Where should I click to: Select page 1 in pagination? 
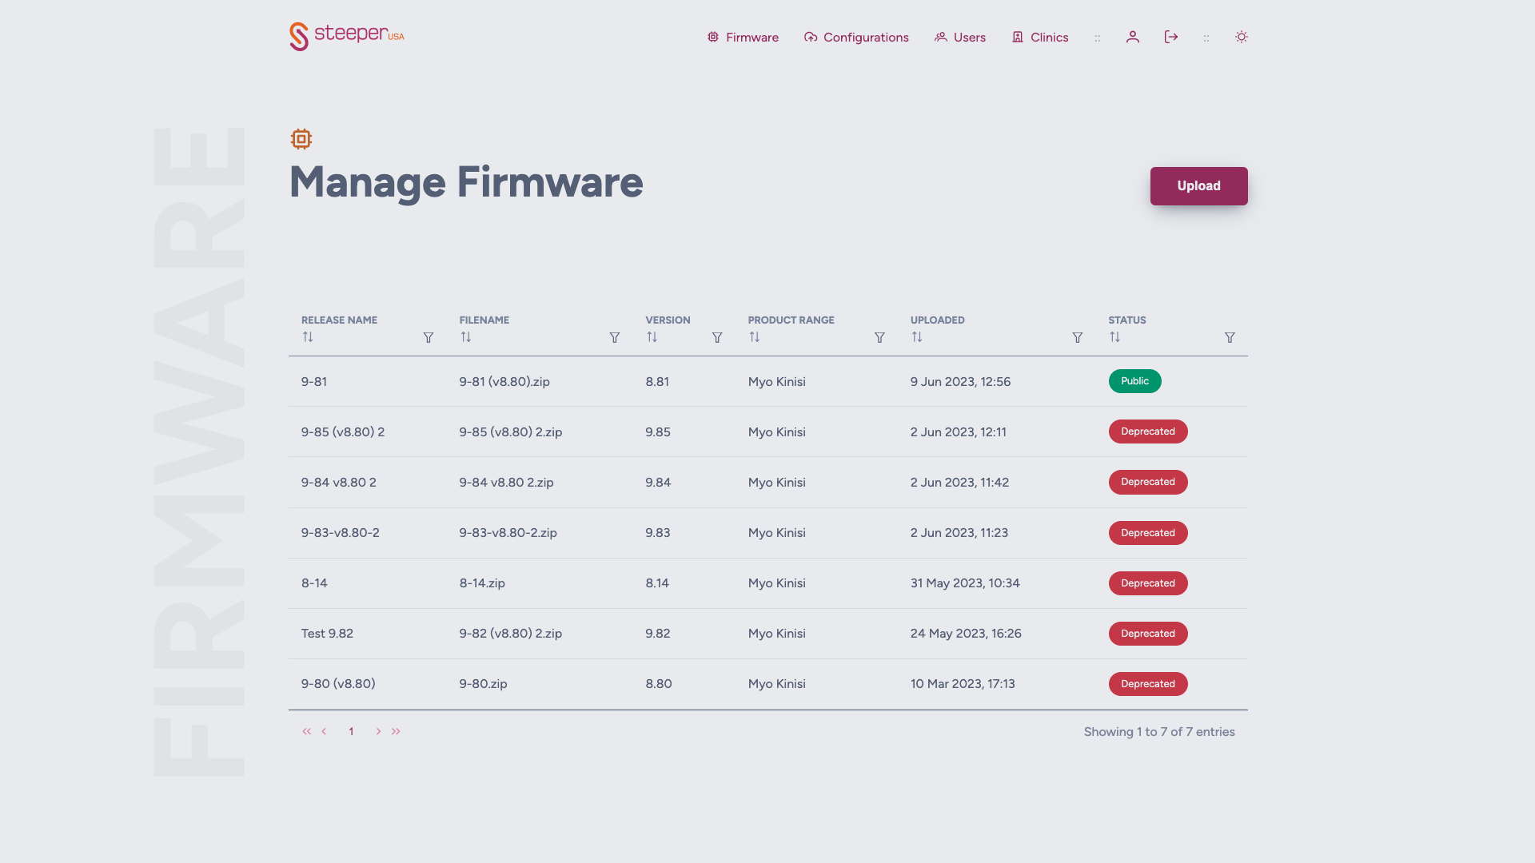[351, 731]
